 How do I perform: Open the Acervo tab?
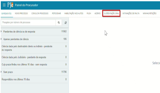click(97, 13)
